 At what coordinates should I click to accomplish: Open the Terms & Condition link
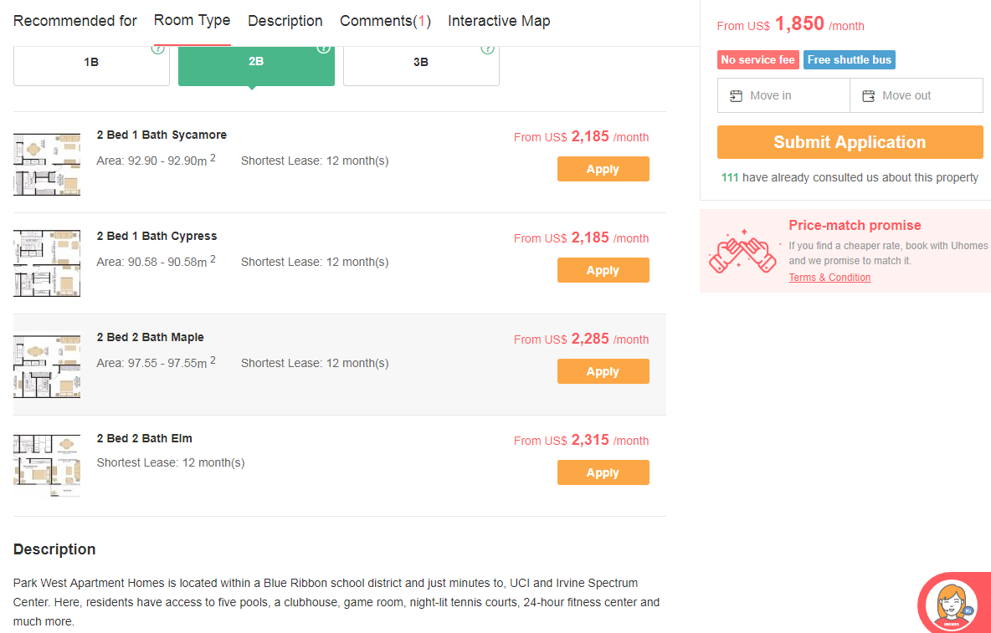coord(829,278)
